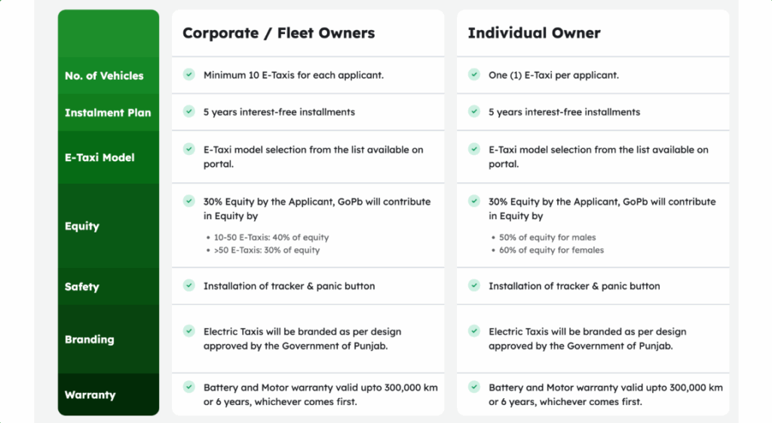Click the checkmark next to One (1) E-Taxi per applicant

473,75
